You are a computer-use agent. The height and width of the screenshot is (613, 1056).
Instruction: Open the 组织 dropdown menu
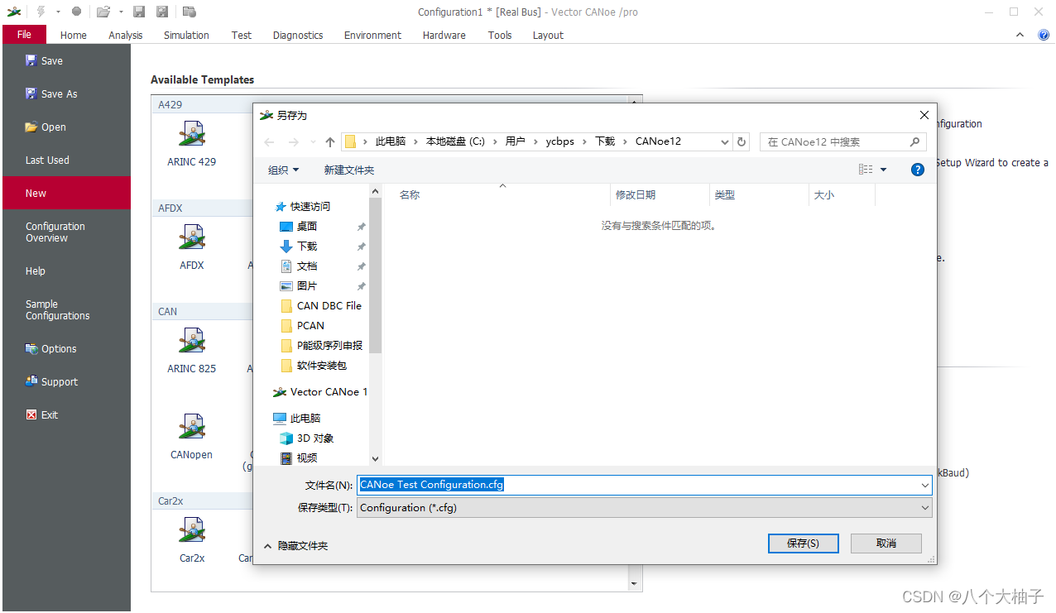(x=284, y=170)
